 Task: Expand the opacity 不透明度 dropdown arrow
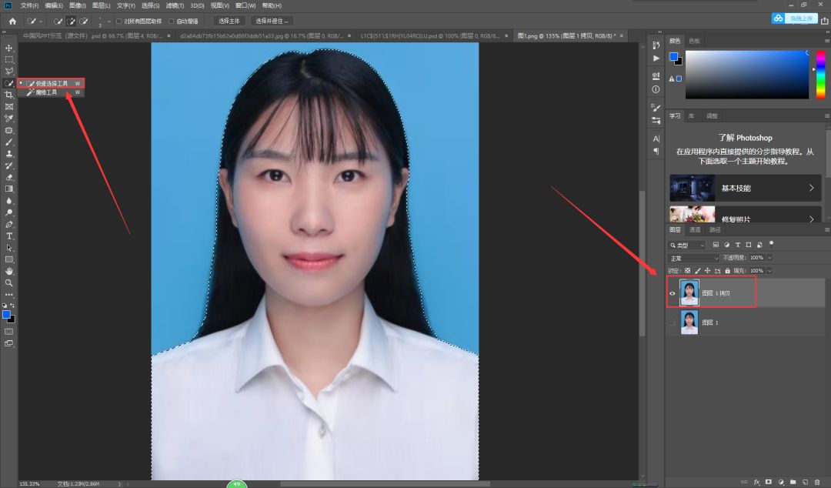tap(769, 258)
